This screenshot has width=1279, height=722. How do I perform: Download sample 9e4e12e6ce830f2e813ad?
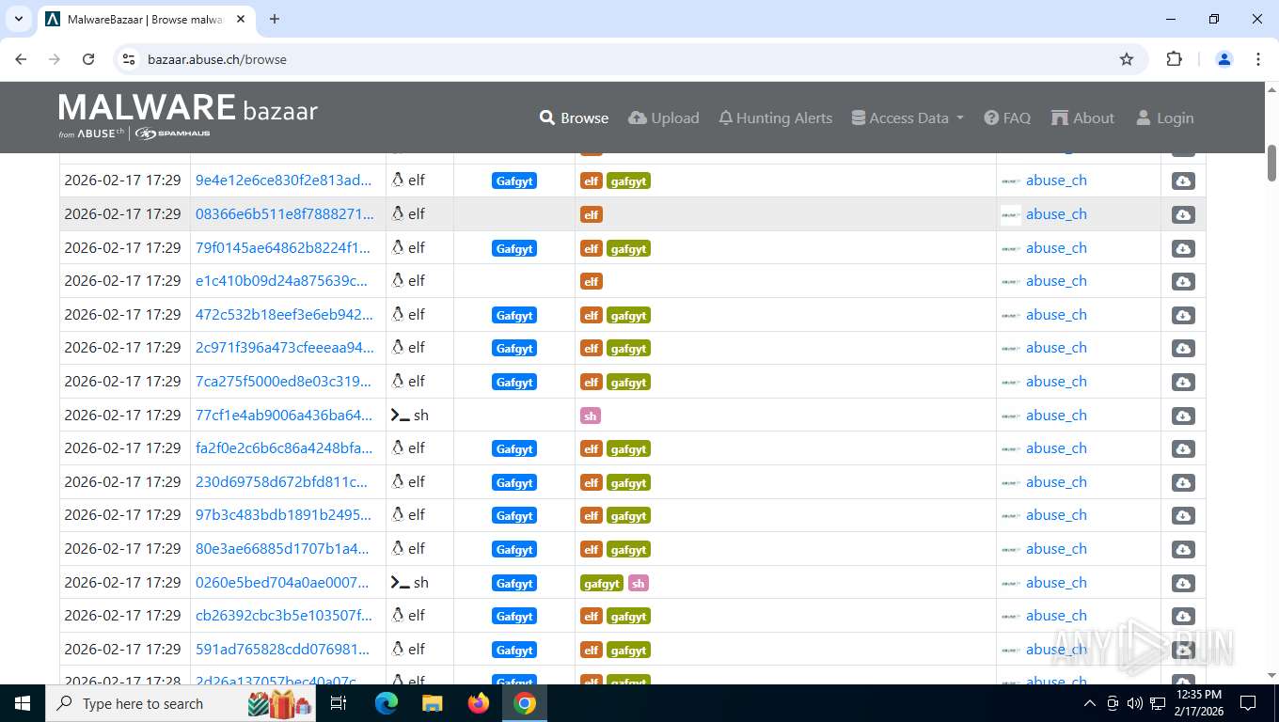pyautogui.click(x=1183, y=181)
